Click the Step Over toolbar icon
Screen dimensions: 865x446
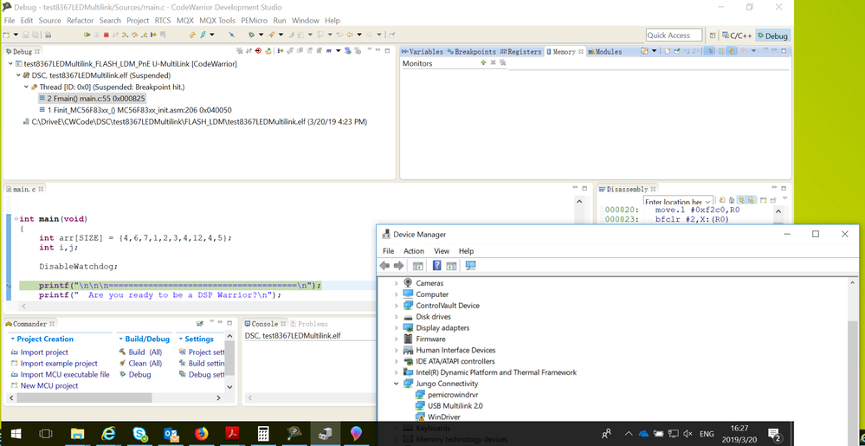click(x=134, y=35)
